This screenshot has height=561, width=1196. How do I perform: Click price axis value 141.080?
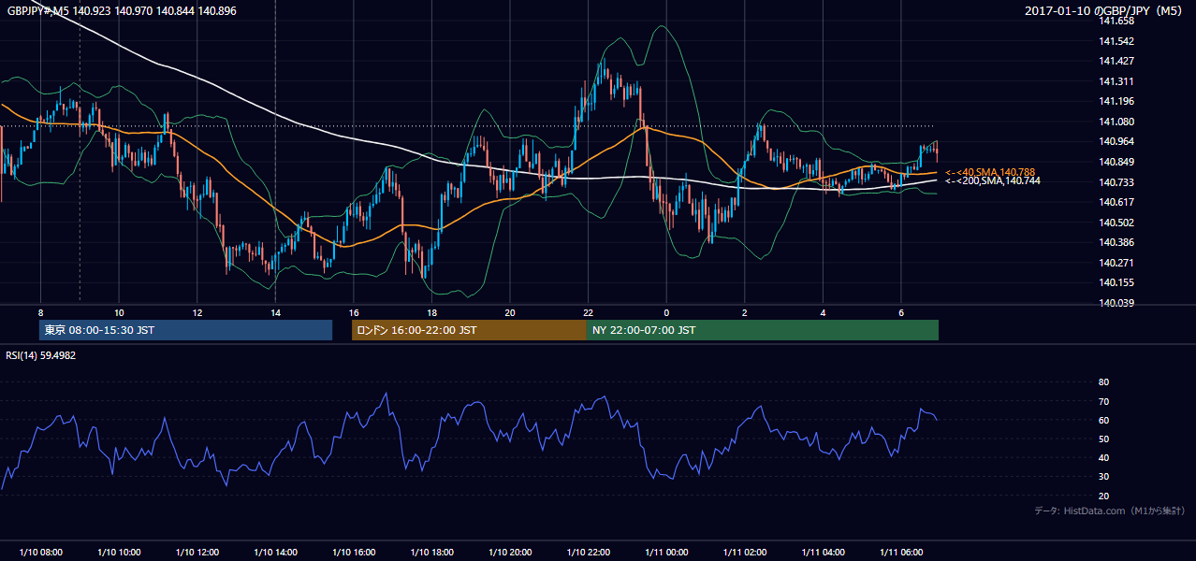point(1117,122)
